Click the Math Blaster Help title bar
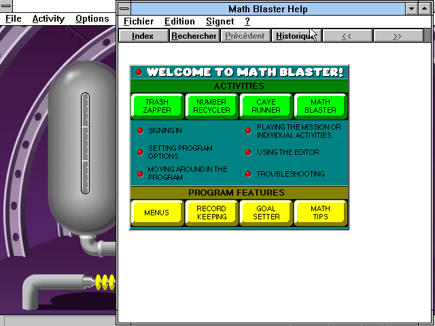This screenshot has width=435, height=326. pos(268,9)
